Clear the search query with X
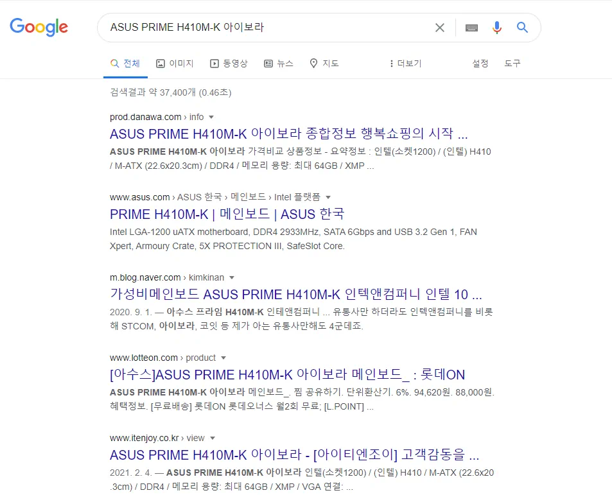Screen dimensions: 612x495 click(x=440, y=28)
